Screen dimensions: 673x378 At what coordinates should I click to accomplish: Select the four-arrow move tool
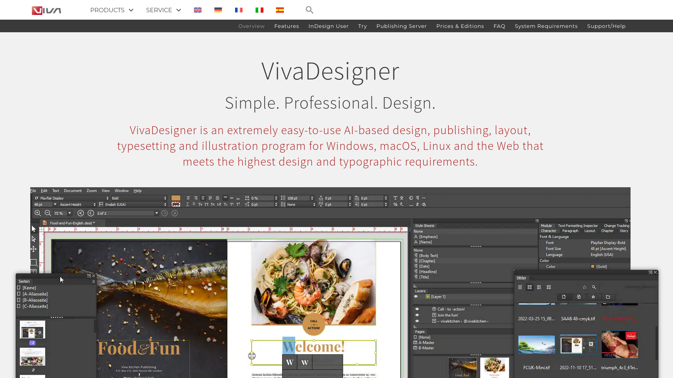(33, 249)
